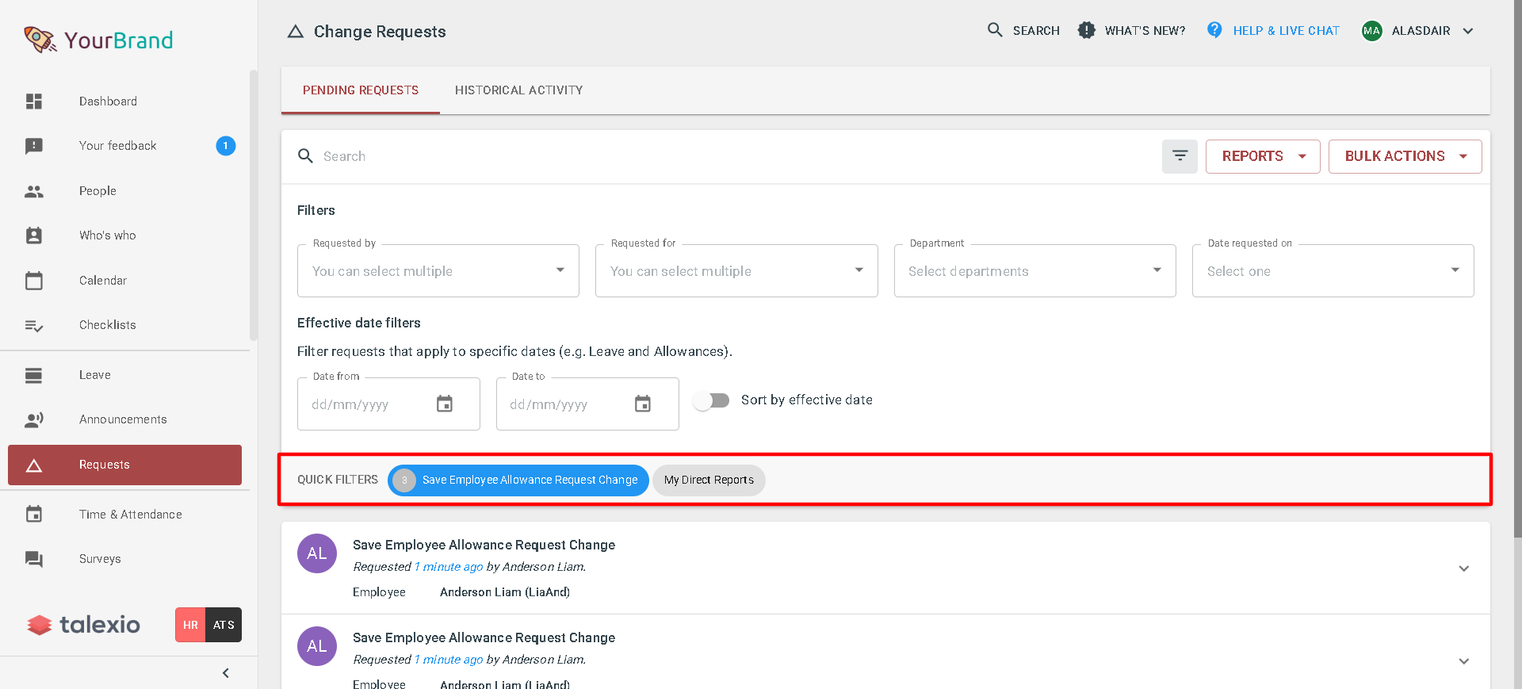Image resolution: width=1522 pixels, height=689 pixels.
Task: Open the BULK ACTIONS dropdown menu
Action: pos(1405,156)
